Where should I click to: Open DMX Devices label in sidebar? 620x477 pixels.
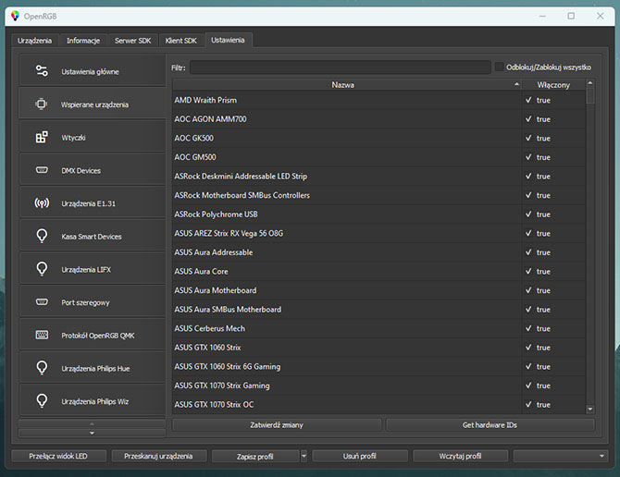(x=81, y=171)
